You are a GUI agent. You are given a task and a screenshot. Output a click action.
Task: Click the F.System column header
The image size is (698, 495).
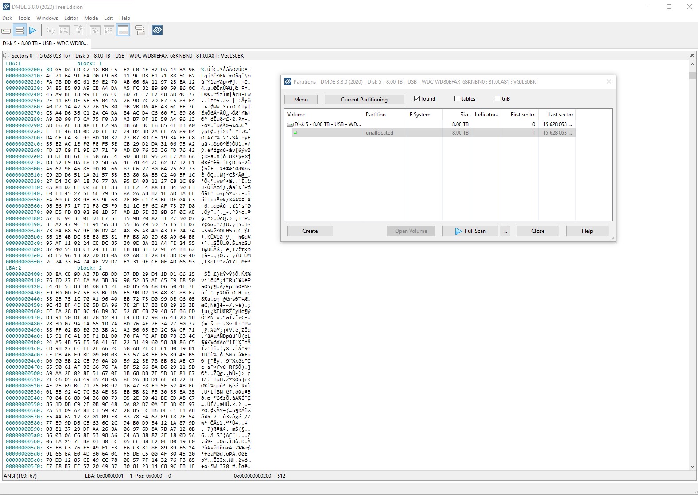(424, 115)
